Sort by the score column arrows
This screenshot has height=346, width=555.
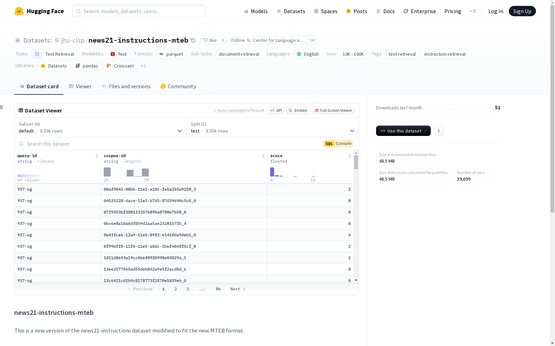[350, 156]
